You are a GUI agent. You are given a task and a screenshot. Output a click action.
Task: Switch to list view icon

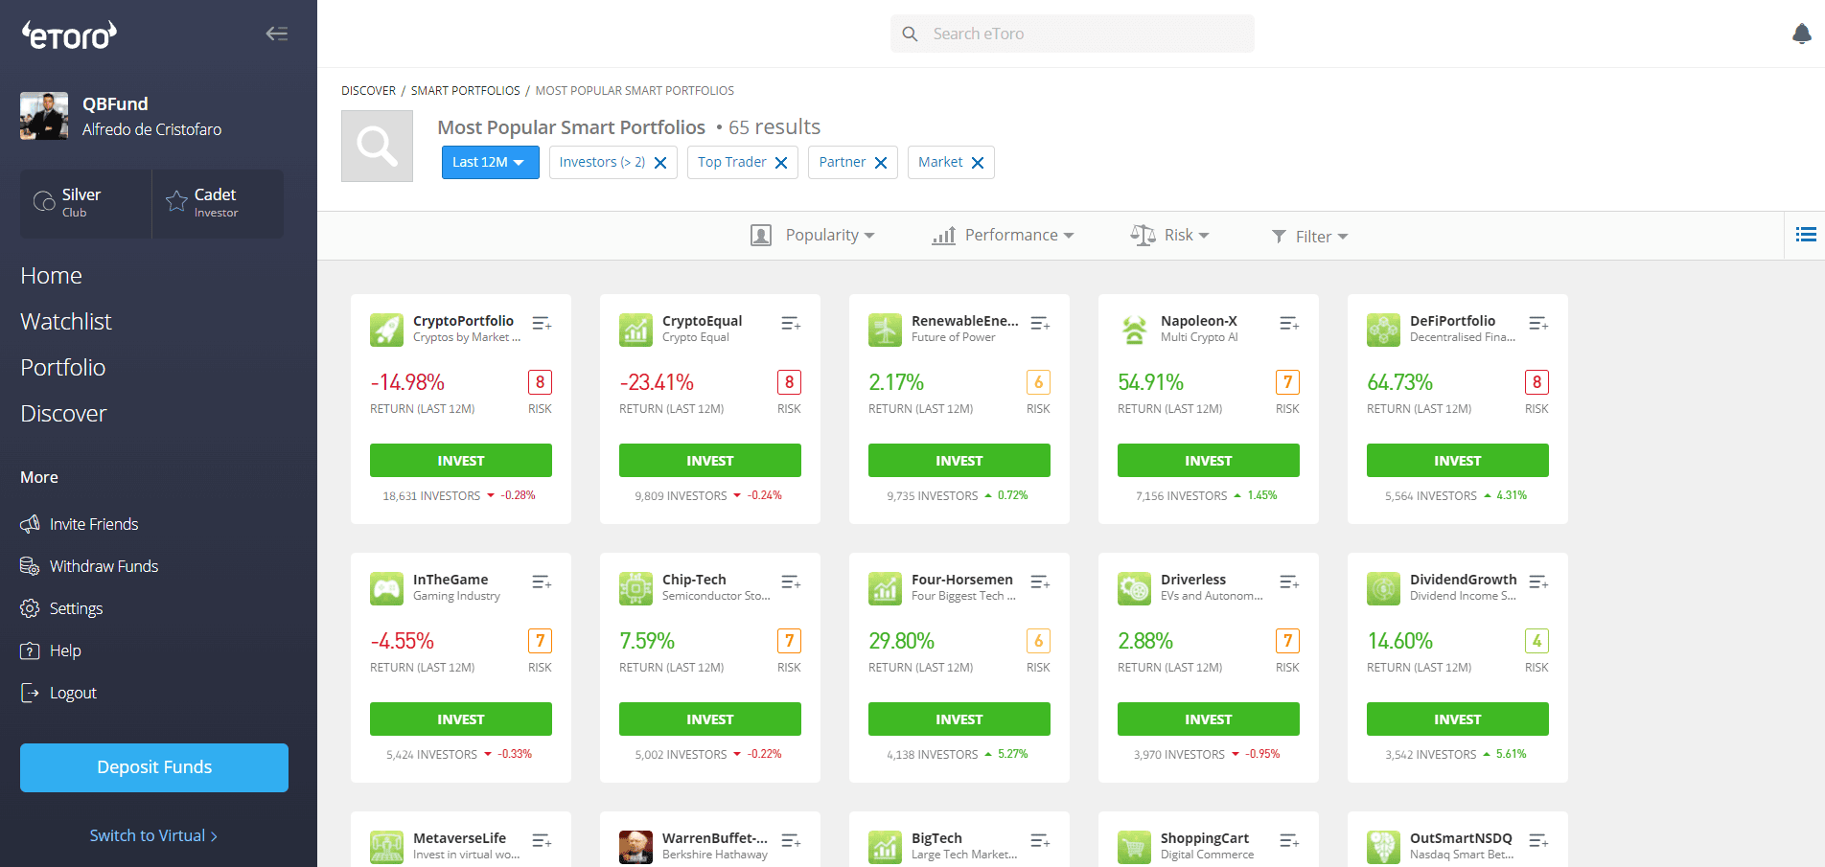click(x=1806, y=235)
